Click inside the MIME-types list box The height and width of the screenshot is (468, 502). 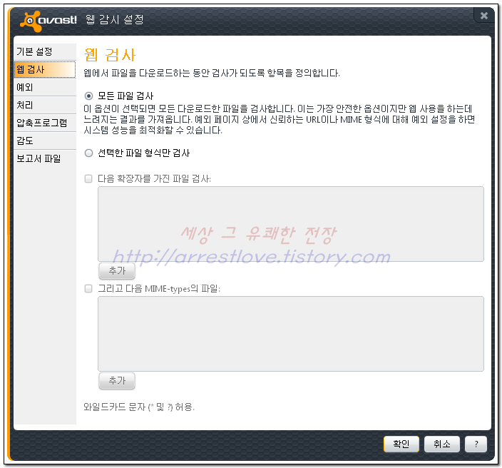[x=291, y=334]
